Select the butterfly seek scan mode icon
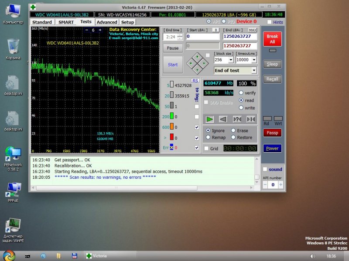Viewport: 349px width, 261px height. pos(251,119)
